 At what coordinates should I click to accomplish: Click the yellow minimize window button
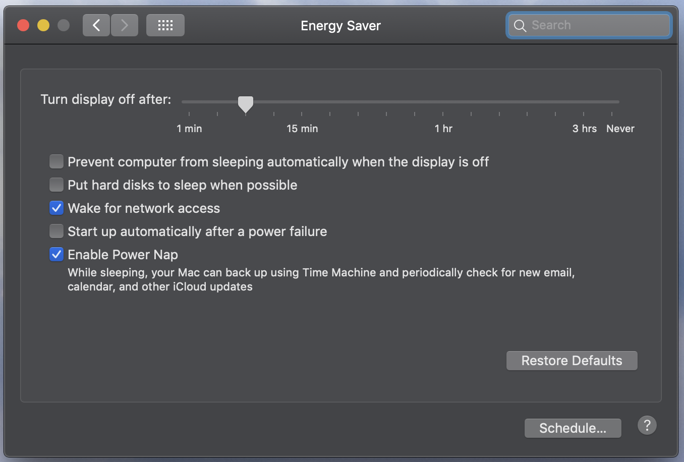43,25
